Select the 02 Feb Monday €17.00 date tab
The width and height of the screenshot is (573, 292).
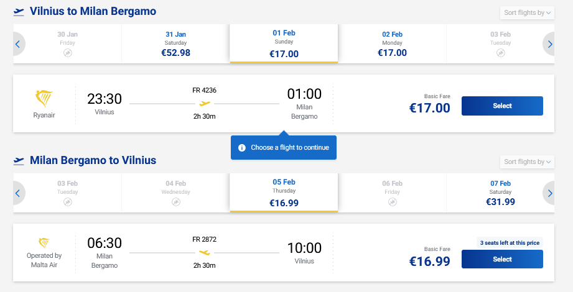[392, 44]
